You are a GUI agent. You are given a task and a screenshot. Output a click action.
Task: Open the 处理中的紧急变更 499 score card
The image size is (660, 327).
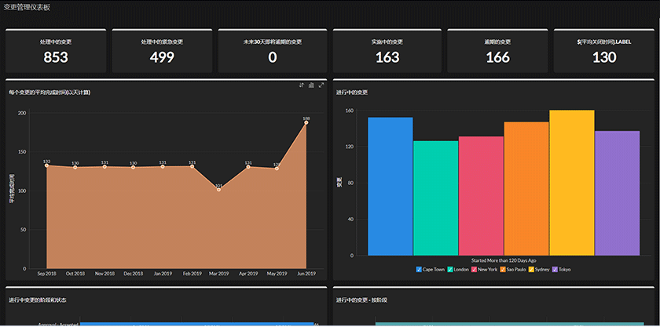coord(162,51)
